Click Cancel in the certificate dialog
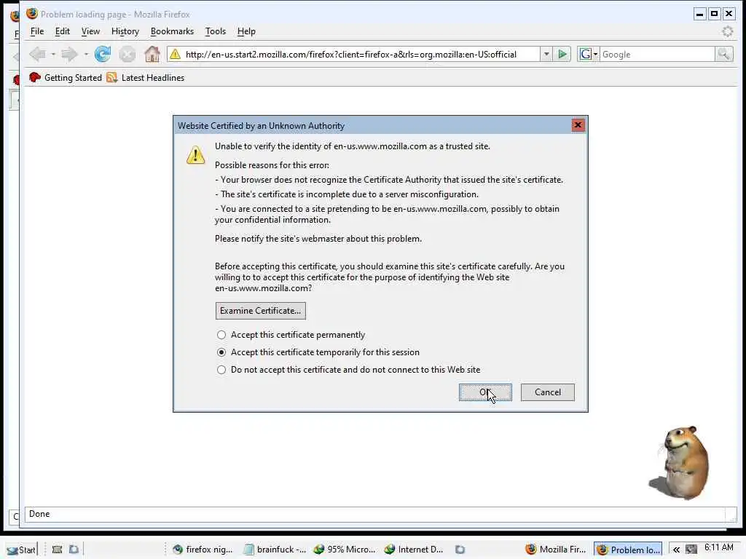The image size is (746, 559). click(548, 392)
